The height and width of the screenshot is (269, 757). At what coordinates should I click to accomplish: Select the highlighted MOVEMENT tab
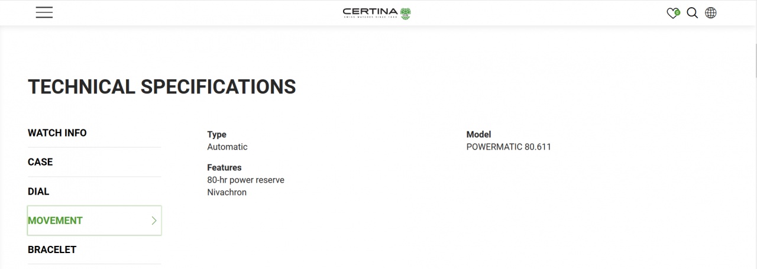point(94,221)
